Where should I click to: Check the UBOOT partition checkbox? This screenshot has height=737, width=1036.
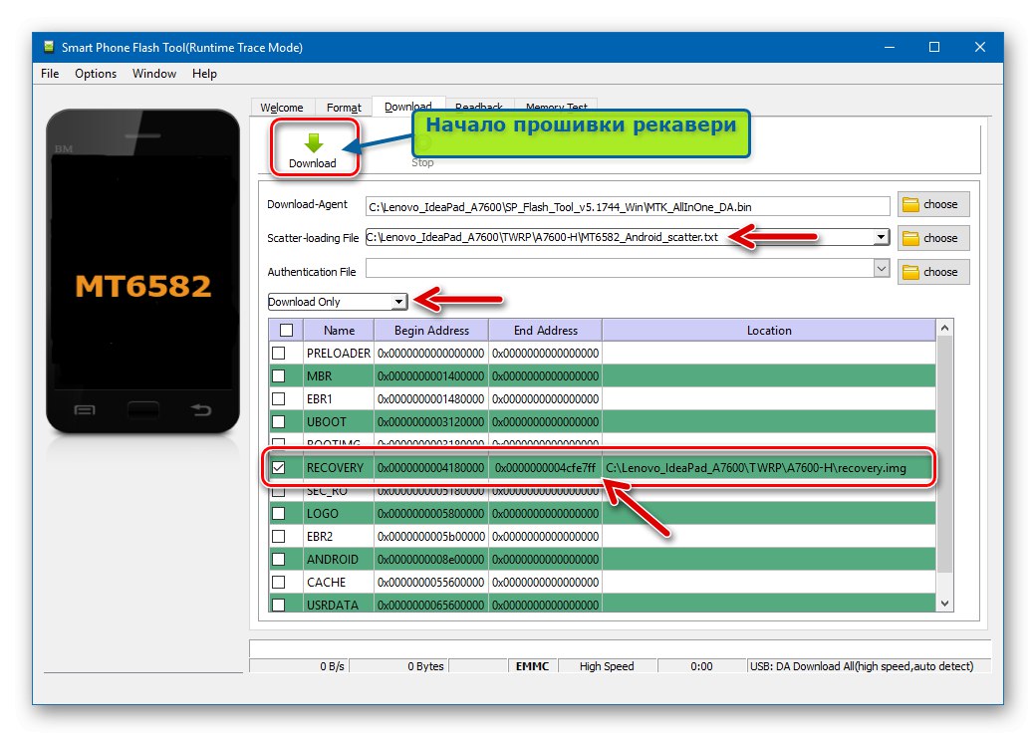(279, 422)
